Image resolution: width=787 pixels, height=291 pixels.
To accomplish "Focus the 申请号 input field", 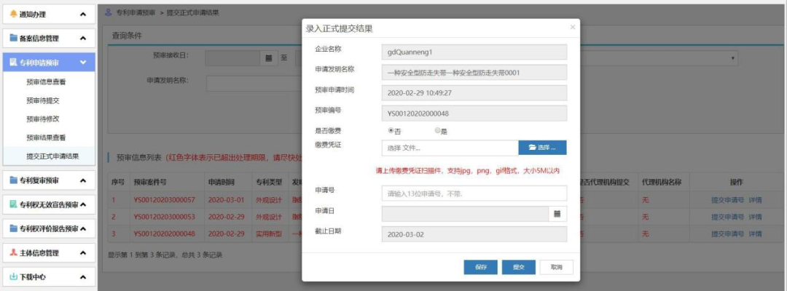I will click(x=474, y=194).
